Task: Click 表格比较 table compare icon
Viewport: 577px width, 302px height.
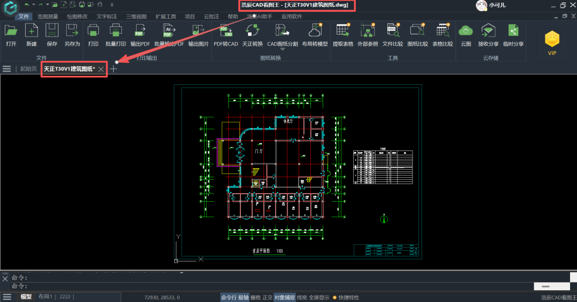Action: point(443,31)
